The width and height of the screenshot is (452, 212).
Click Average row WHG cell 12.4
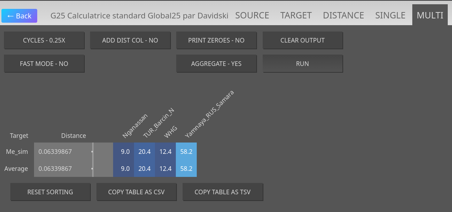(165, 169)
